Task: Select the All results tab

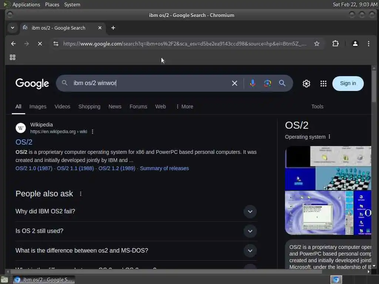Action: coord(19,106)
